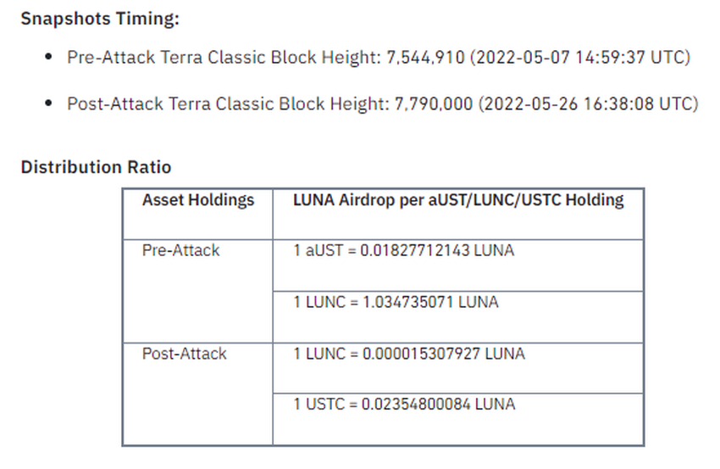Click the second bullet point marker
The image size is (720, 469).
click(x=48, y=103)
